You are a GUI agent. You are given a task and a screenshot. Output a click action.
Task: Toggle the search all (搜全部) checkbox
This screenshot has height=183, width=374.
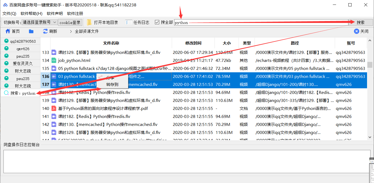tap(157, 22)
